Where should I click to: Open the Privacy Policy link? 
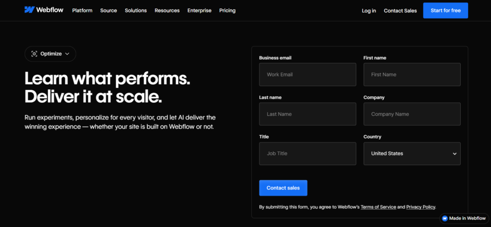[x=421, y=207]
